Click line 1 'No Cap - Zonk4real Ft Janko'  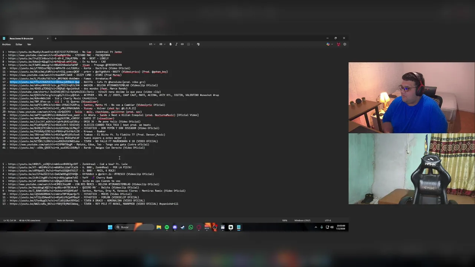102,52
